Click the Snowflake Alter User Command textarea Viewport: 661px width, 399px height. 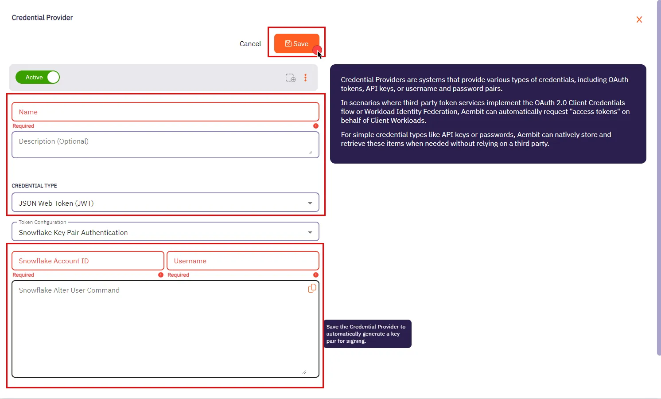(165, 328)
